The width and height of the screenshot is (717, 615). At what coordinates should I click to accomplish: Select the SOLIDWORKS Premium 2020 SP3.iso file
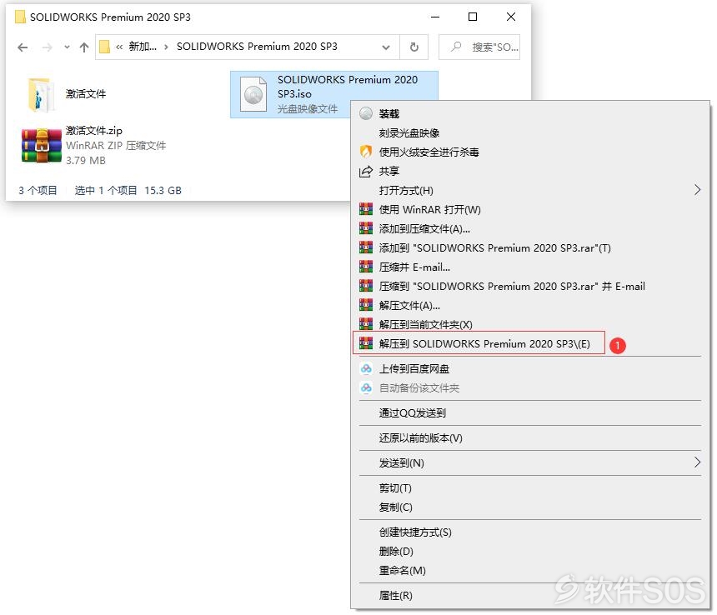[334, 94]
